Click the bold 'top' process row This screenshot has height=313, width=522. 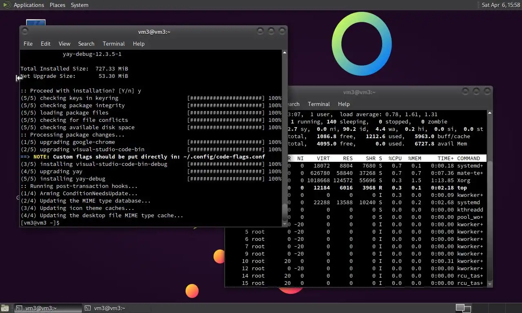(386, 187)
